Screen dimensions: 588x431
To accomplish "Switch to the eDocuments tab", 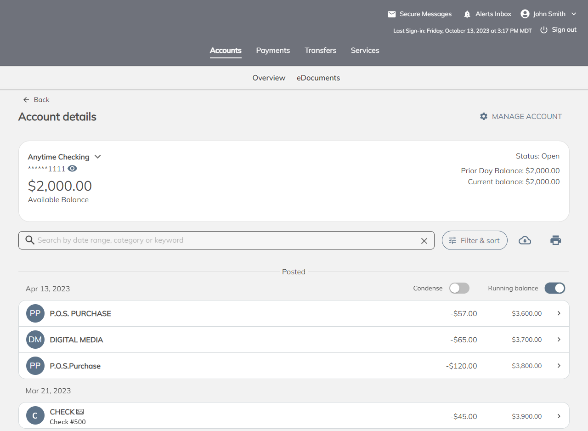I will pos(318,78).
